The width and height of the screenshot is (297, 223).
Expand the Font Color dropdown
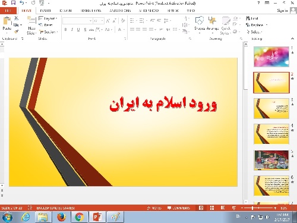click(x=124, y=30)
